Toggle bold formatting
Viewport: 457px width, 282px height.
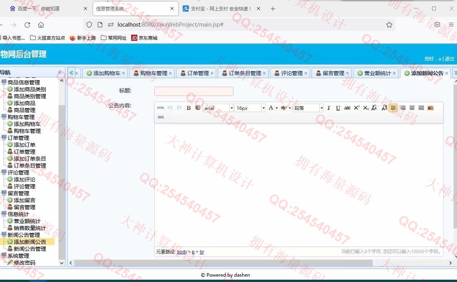click(x=188, y=108)
